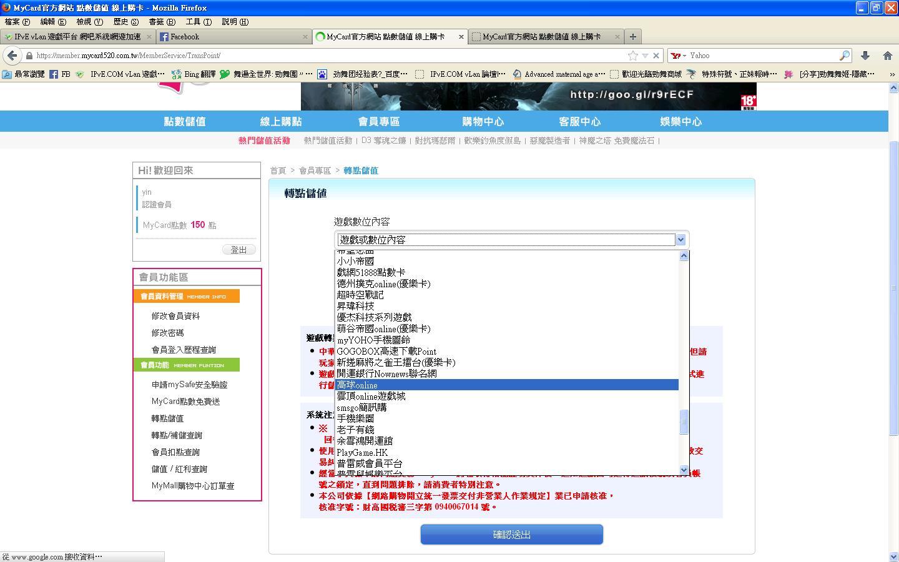Select smsgo簡訊購 option
Image resolution: width=899 pixels, height=562 pixels.
click(507, 407)
